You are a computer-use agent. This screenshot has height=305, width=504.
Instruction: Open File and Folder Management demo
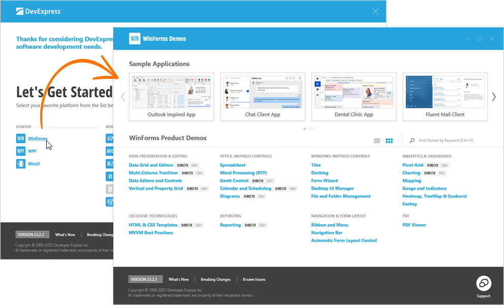tap(341, 196)
